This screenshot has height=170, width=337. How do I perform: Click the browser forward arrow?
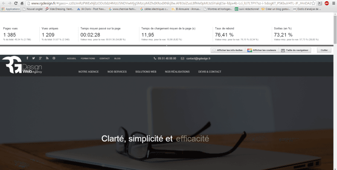pyautogui.click(x=9, y=3)
